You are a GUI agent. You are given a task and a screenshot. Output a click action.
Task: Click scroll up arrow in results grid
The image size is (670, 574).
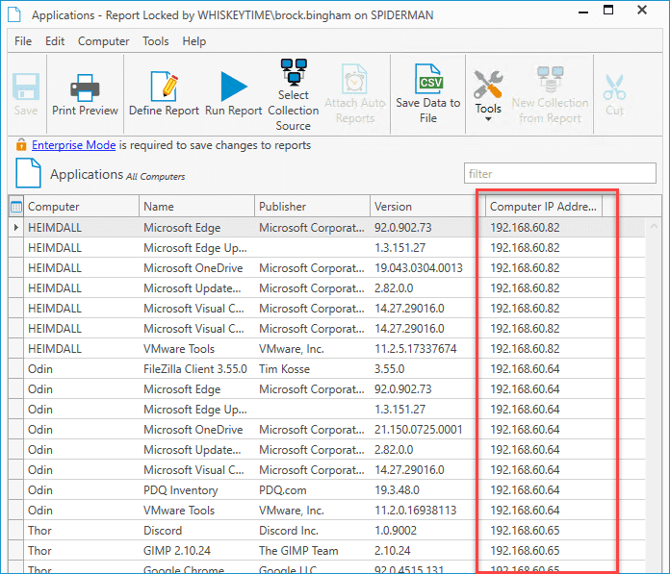654,226
